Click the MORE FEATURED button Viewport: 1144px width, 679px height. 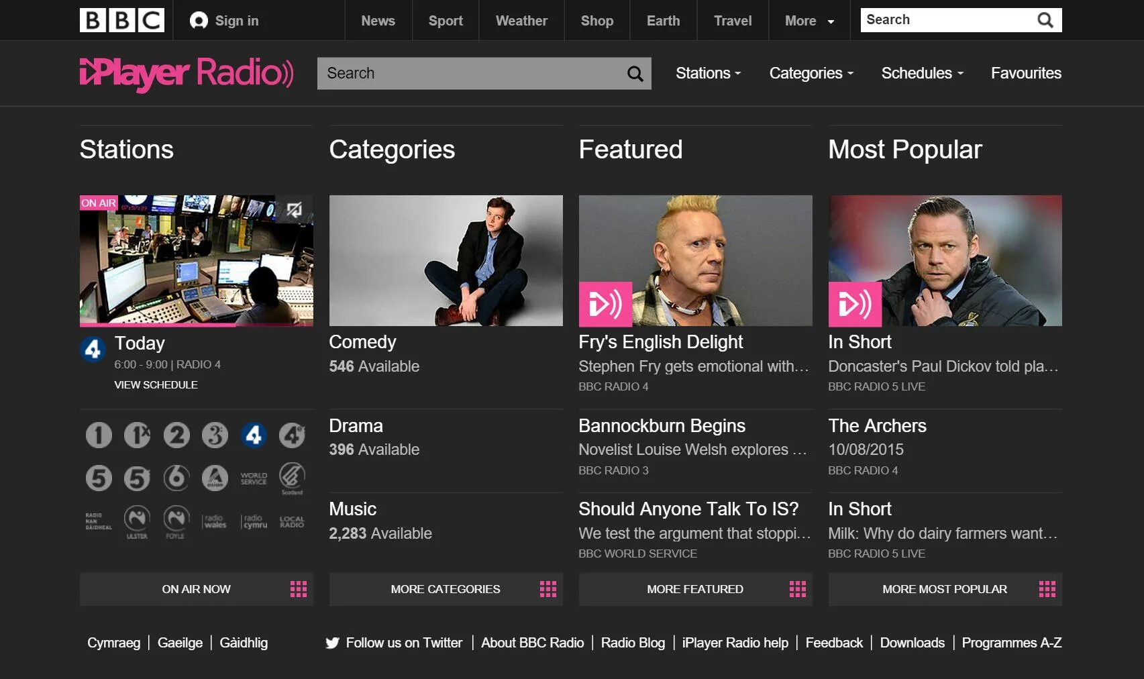(695, 589)
